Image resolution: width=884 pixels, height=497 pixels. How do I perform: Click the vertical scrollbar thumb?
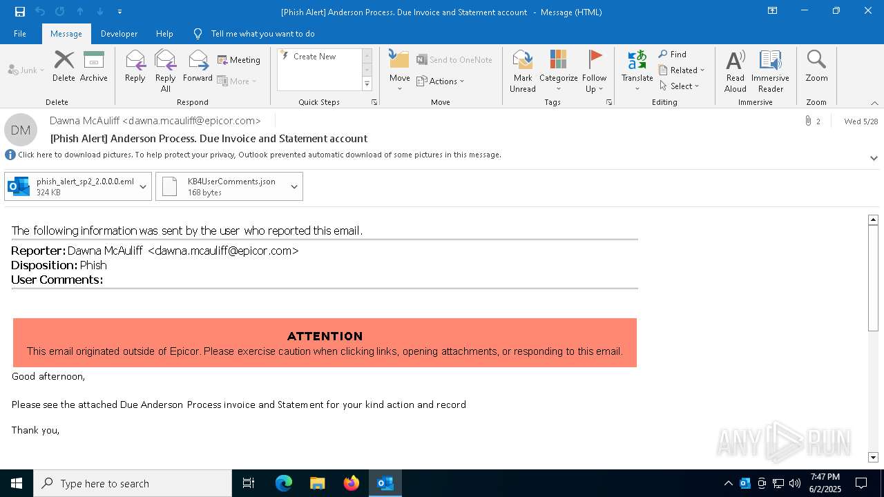873,277
